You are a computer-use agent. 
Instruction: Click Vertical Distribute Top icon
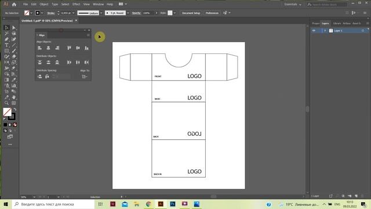coord(39,62)
